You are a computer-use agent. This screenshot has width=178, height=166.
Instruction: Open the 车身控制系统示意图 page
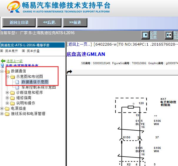click(x=39, y=87)
